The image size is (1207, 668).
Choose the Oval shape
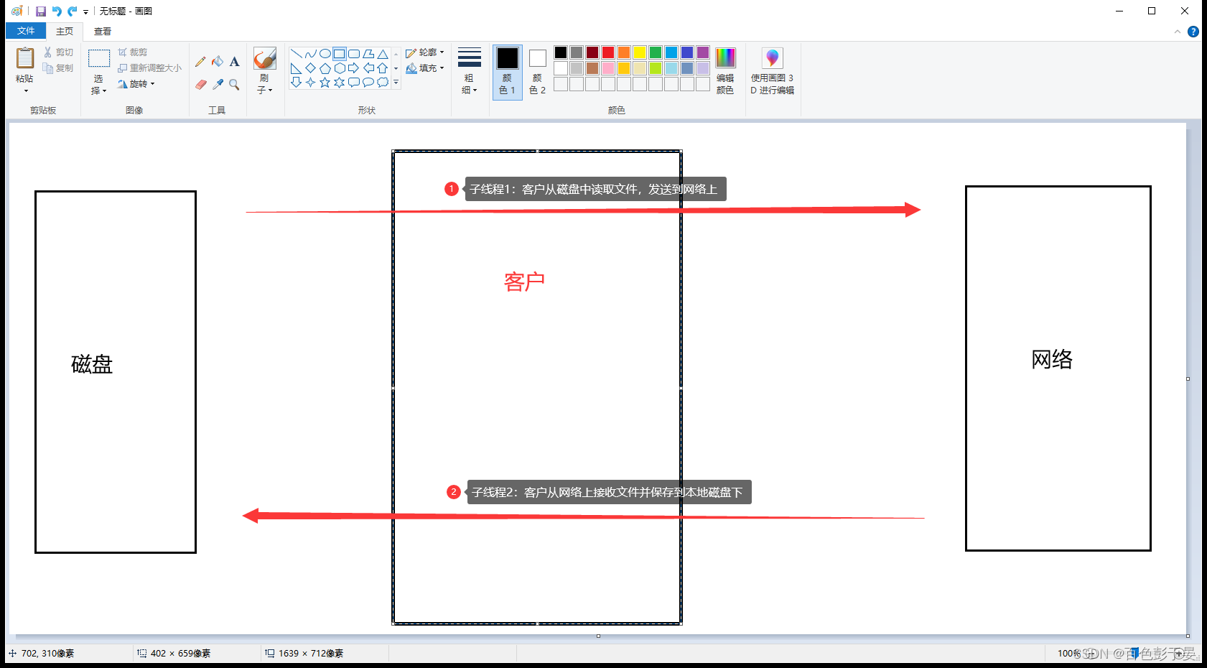325,54
